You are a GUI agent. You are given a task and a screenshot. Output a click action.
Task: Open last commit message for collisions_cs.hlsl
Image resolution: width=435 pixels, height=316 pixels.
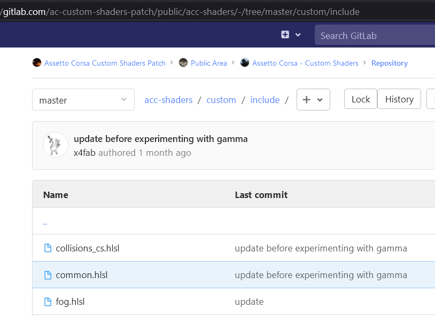321,248
